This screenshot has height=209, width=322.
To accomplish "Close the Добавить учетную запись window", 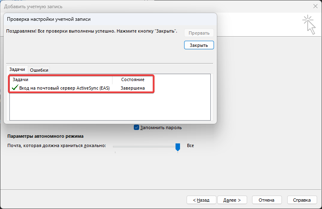I will point(315,7).
